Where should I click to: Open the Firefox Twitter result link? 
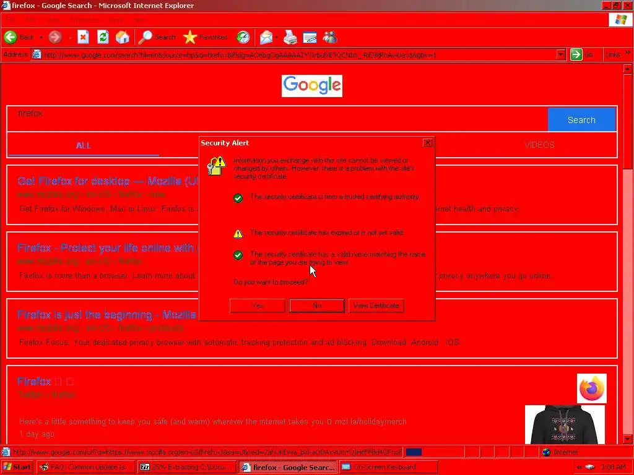[45, 381]
